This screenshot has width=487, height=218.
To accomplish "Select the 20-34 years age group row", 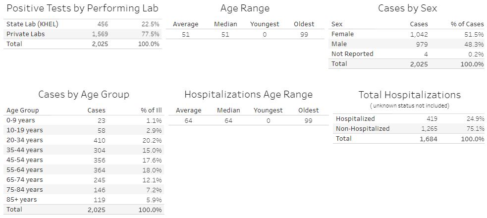I will 24,140.
